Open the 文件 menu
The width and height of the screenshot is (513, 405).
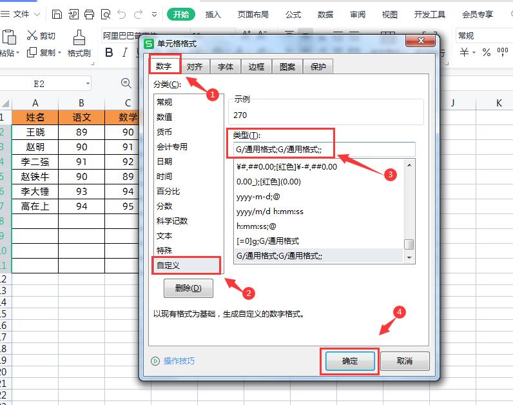(x=21, y=14)
